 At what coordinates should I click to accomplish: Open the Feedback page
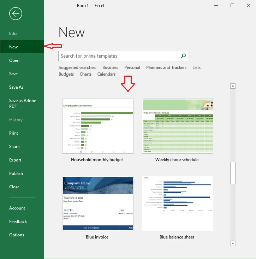point(22,222)
